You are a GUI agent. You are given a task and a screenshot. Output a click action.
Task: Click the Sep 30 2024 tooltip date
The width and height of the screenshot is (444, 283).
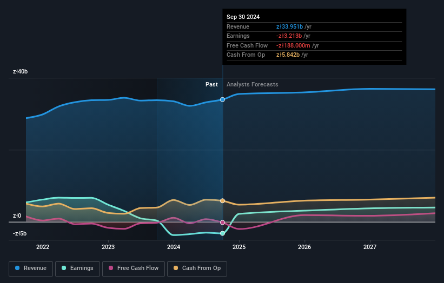243,17
